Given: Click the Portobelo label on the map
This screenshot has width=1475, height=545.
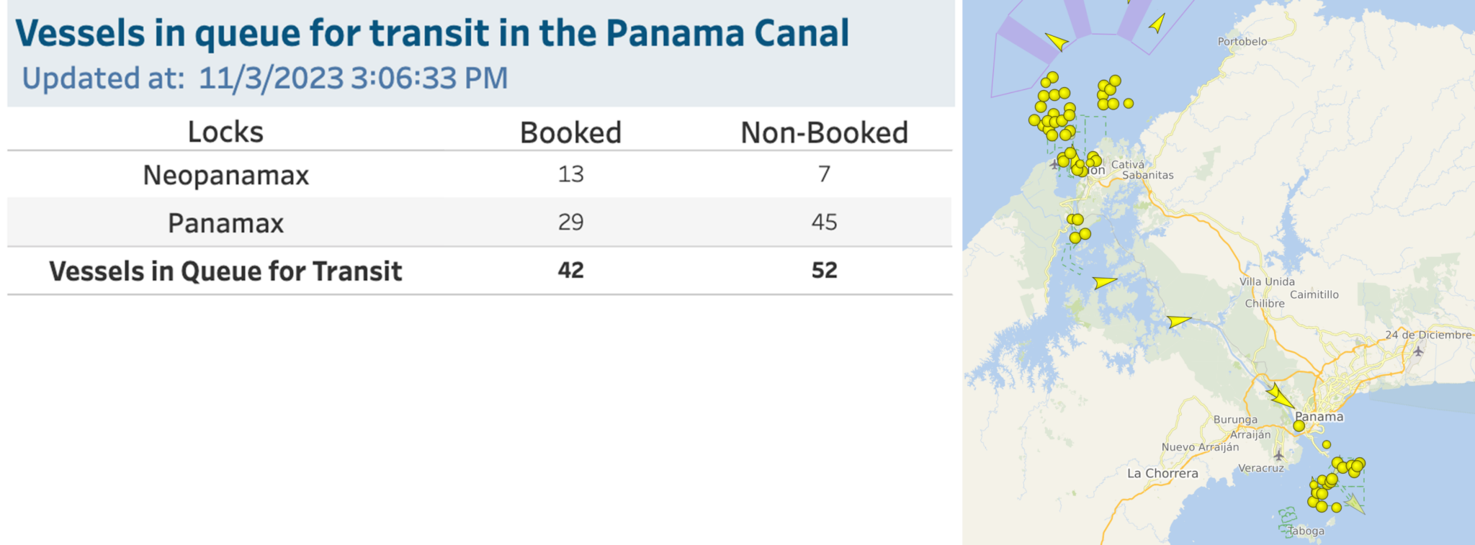Looking at the screenshot, I should pyautogui.click(x=1242, y=42).
